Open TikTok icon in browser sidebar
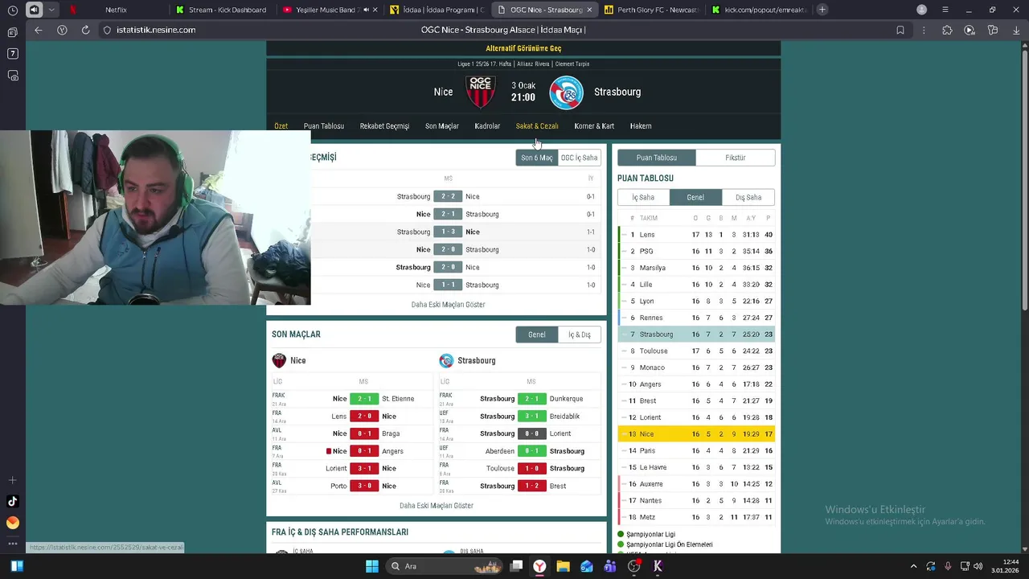The image size is (1029, 579). click(12, 502)
